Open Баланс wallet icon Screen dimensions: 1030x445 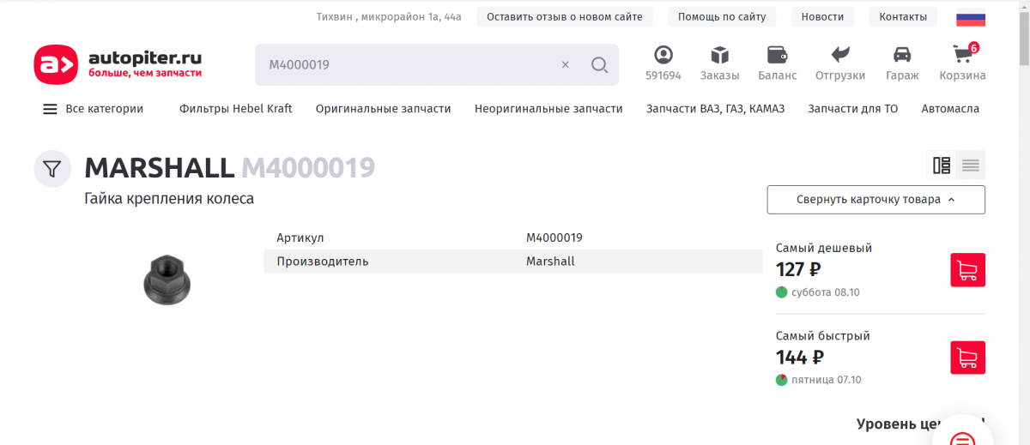778,63
